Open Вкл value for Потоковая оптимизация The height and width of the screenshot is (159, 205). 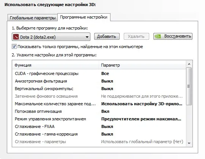(106, 111)
